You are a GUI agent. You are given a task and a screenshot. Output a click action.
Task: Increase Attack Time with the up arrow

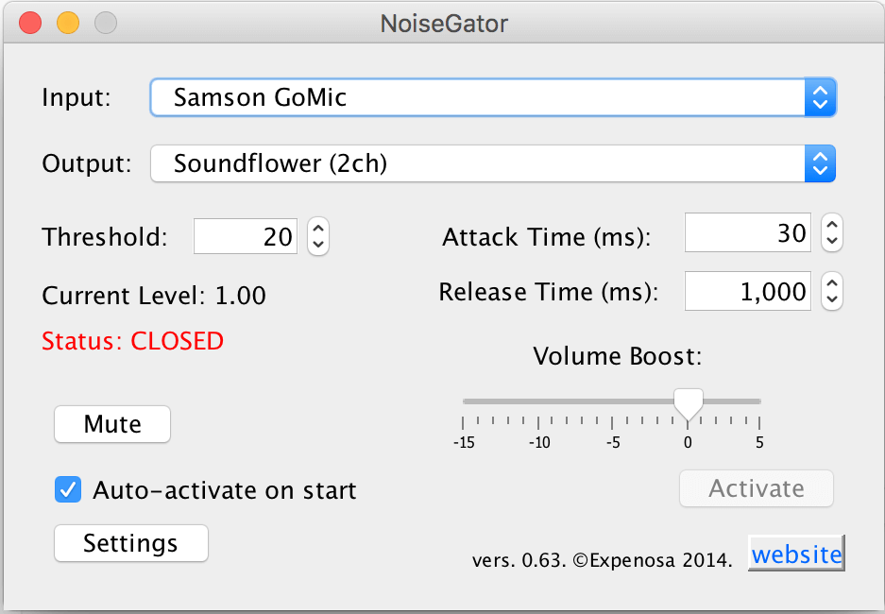point(832,224)
